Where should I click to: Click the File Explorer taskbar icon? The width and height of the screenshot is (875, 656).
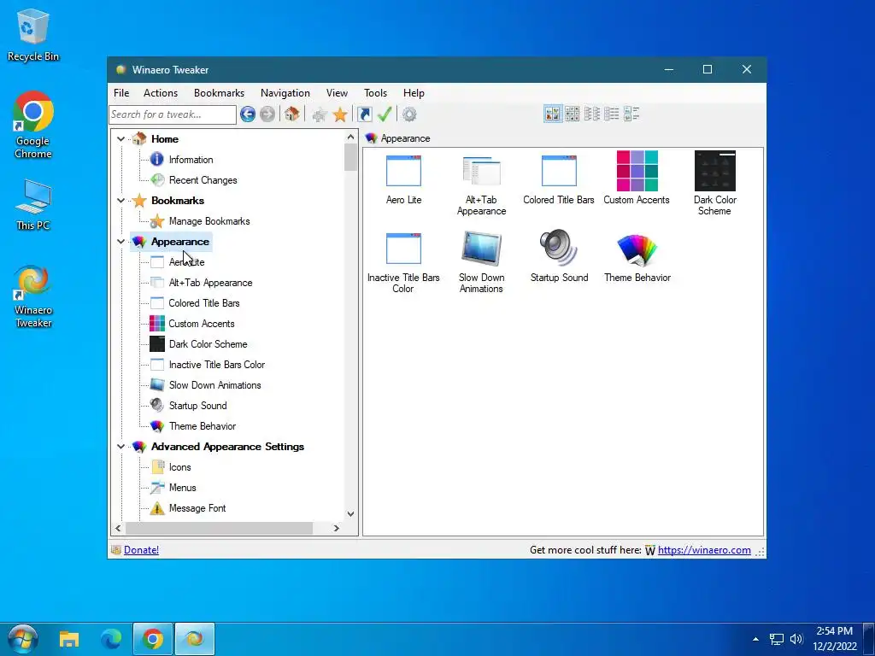tap(69, 639)
